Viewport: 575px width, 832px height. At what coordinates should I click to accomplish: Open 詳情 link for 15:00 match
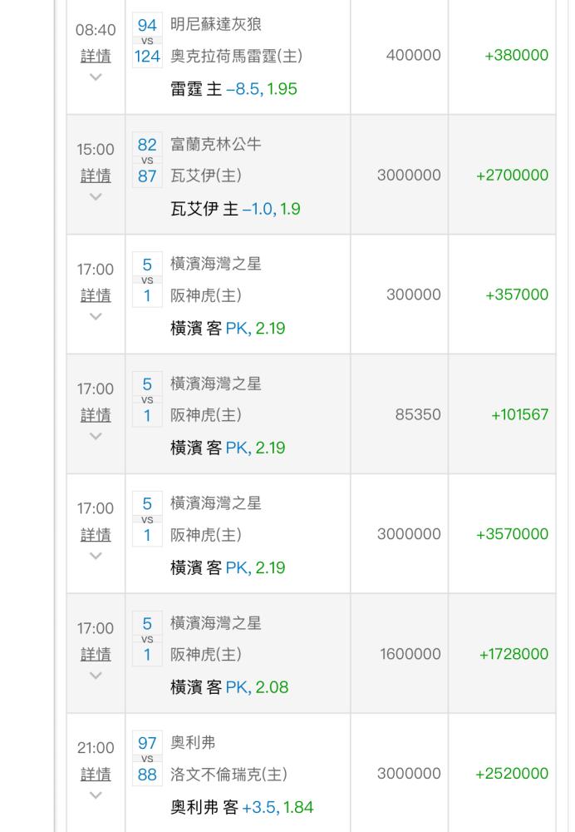96,176
